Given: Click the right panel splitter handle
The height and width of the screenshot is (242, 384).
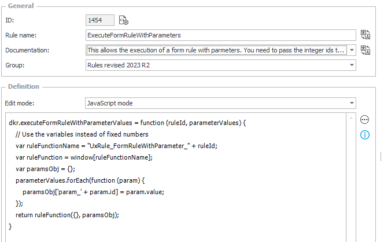Looking at the screenshot, I should pyautogui.click(x=381, y=156).
